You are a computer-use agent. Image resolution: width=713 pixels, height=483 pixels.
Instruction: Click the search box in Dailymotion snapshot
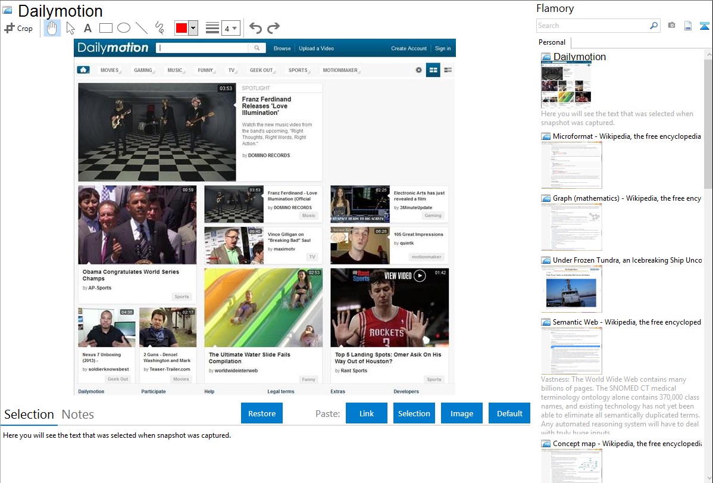[202, 48]
